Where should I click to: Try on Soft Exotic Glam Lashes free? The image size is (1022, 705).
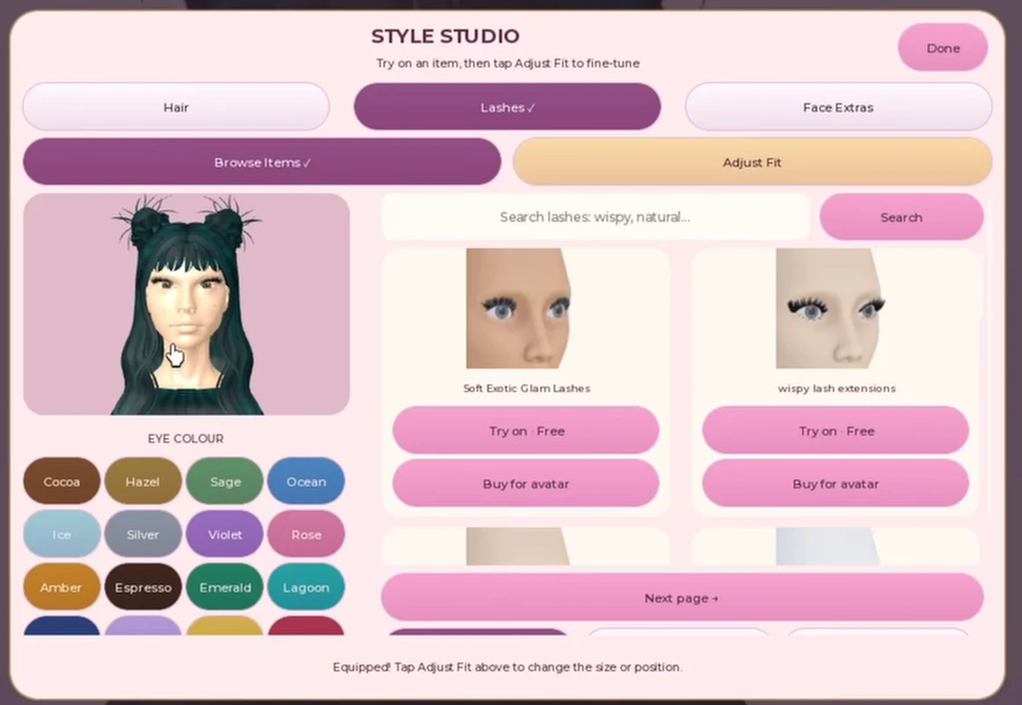[x=526, y=430]
